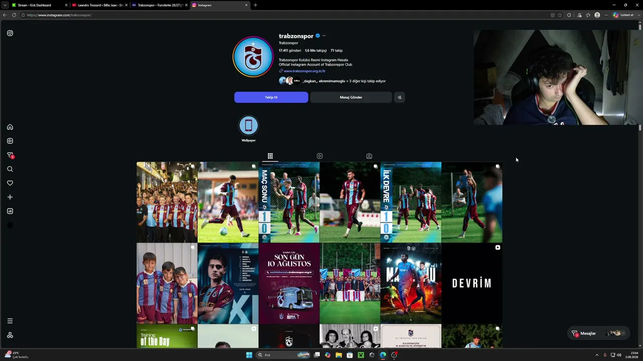Go to Instagram Home feed icon
Image resolution: width=643 pixels, height=361 pixels.
tap(10, 127)
